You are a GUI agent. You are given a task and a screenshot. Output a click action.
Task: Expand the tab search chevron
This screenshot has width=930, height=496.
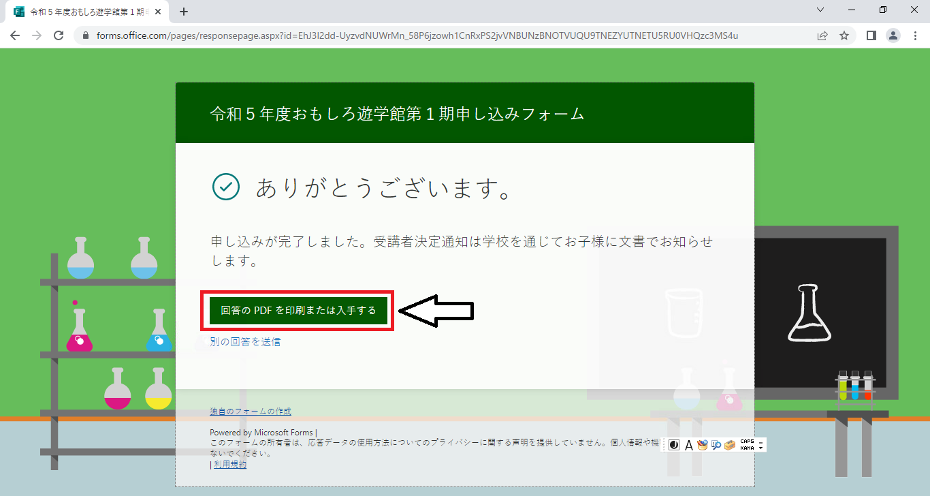click(x=820, y=10)
